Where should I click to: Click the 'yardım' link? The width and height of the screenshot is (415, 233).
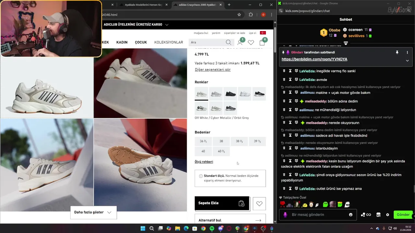point(216,33)
